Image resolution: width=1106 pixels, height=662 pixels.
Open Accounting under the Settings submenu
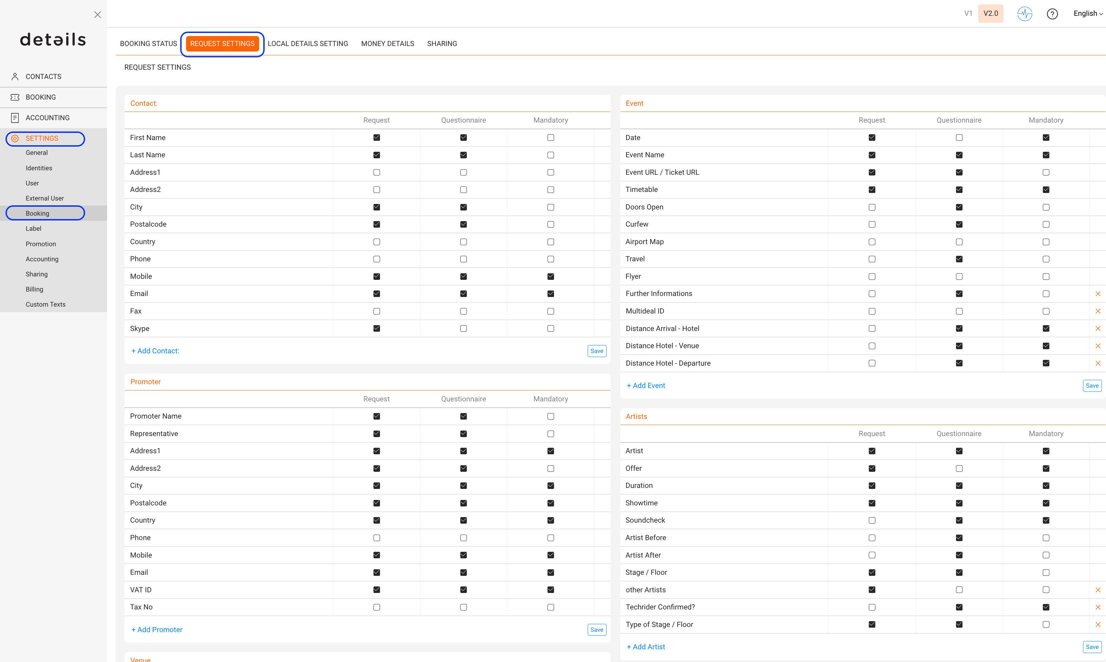tap(42, 259)
